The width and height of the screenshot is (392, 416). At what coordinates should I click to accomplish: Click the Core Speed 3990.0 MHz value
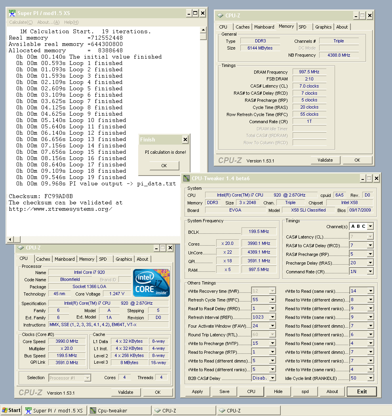[x=67, y=341]
